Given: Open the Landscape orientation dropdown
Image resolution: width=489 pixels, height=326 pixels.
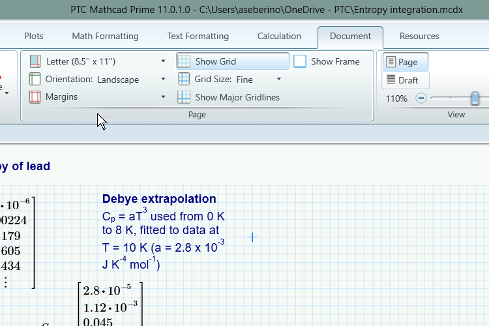Looking at the screenshot, I should coord(163,80).
